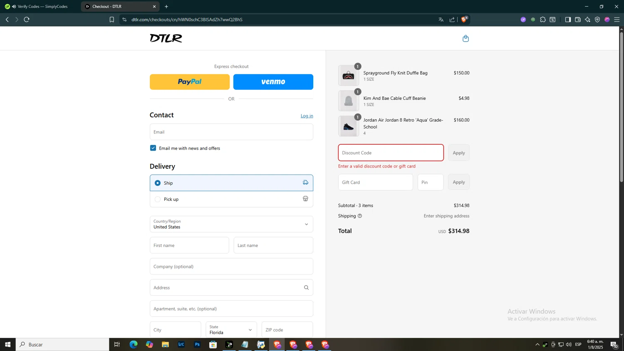Screen dimensions: 624x351
Task: Click the store icon in Pick up option
Action: pos(305,199)
